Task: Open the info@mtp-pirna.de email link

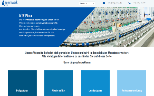Action: pos(115,3)
